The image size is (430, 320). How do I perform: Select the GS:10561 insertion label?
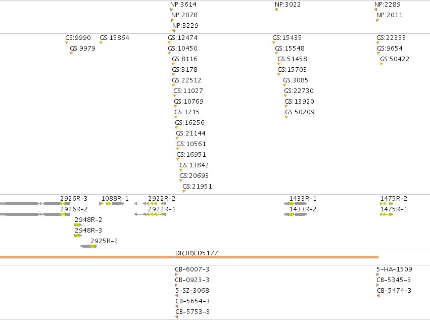(191, 144)
